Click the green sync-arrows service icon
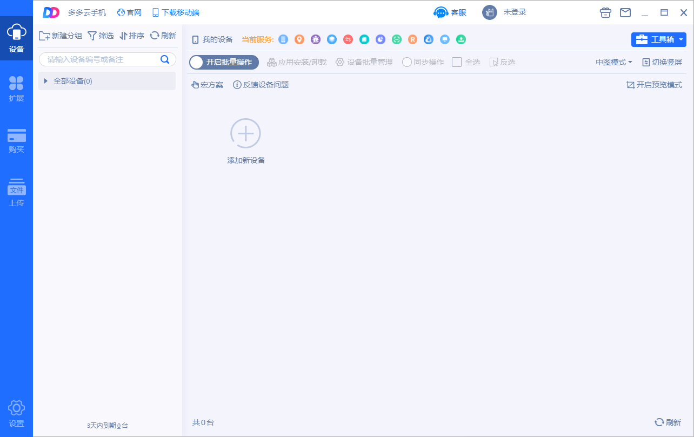Screen dimensions: 694x437 (x=397, y=39)
